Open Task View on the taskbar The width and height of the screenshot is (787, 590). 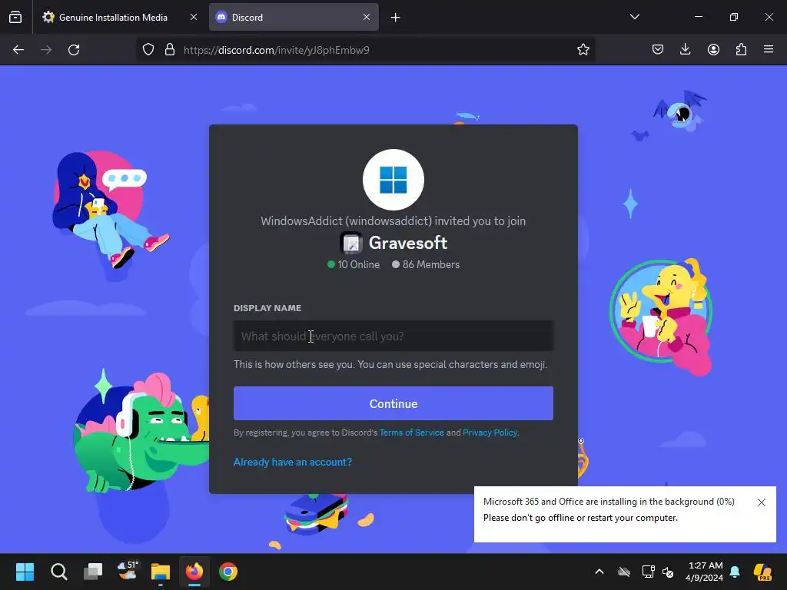(93, 572)
